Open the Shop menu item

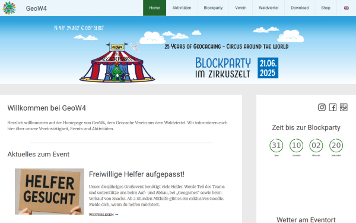(x=326, y=8)
